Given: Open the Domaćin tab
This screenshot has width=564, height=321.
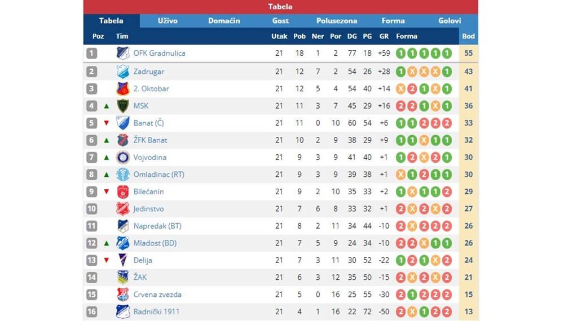Looking at the screenshot, I should 224,21.
